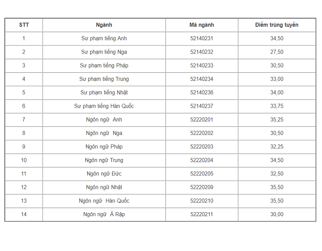Click the Sư phạm tiếng Trung cell
Image resolution: width=322 pixels, height=251 pixels.
104,79
